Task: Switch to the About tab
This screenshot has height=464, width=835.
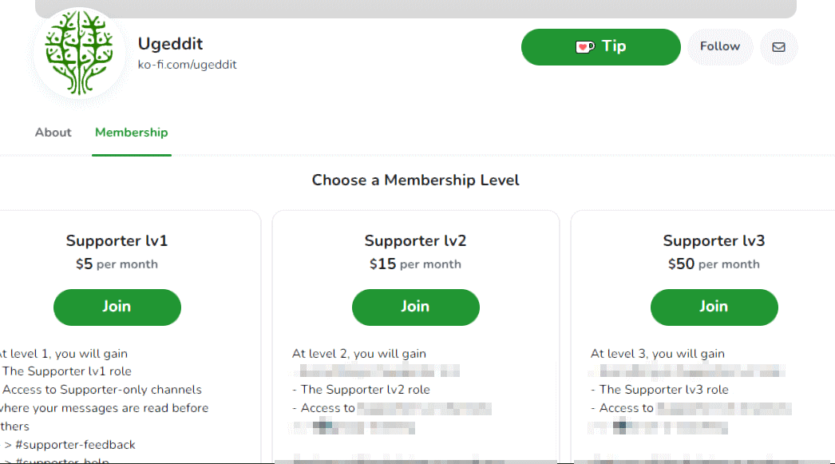Action: pyautogui.click(x=53, y=132)
